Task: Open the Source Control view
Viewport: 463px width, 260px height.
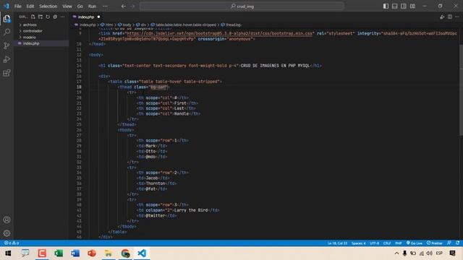Action: point(7,45)
